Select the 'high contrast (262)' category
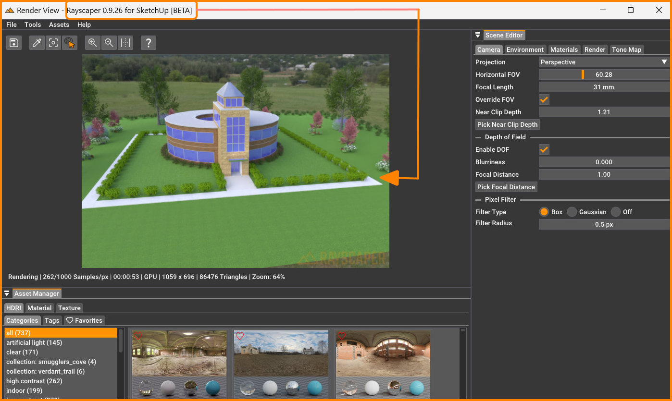This screenshot has height=401, width=672. coord(61,381)
